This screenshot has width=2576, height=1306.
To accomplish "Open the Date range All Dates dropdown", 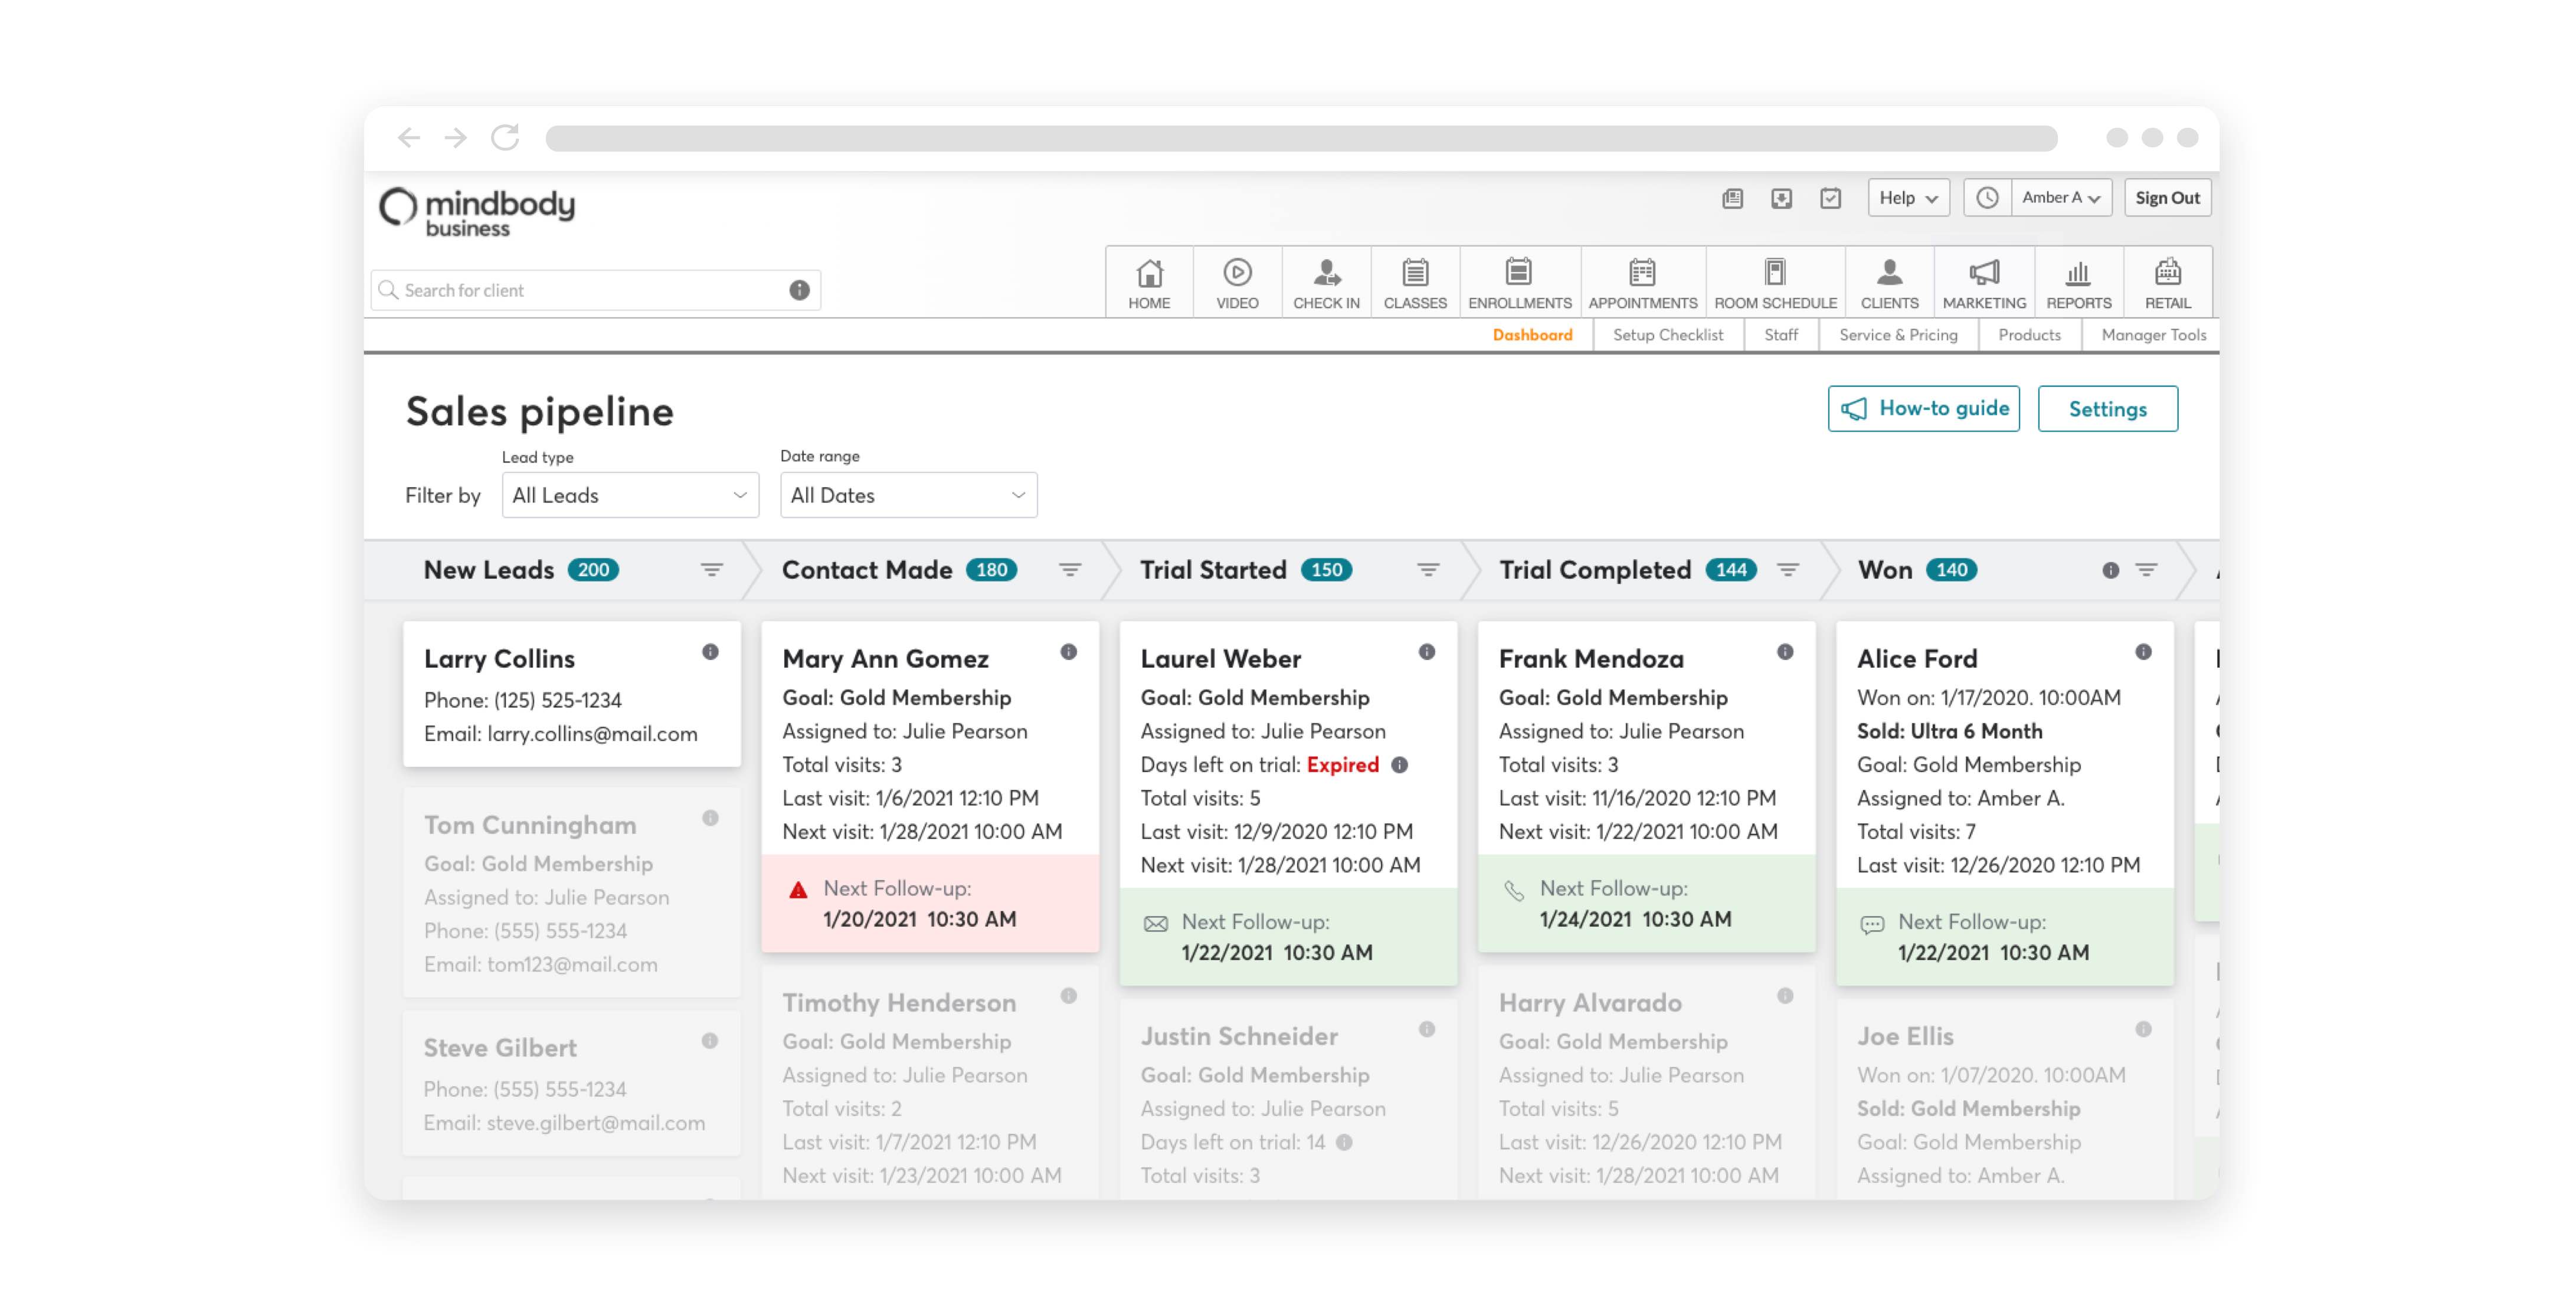I will (908, 496).
